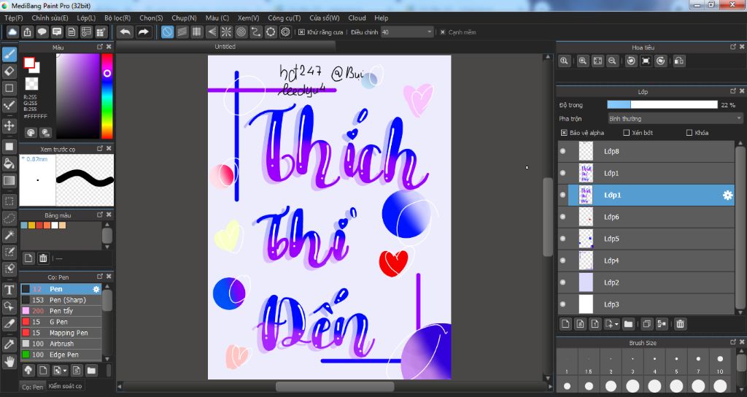Toggle Cạnh mềm checkbox

pyautogui.click(x=443, y=32)
